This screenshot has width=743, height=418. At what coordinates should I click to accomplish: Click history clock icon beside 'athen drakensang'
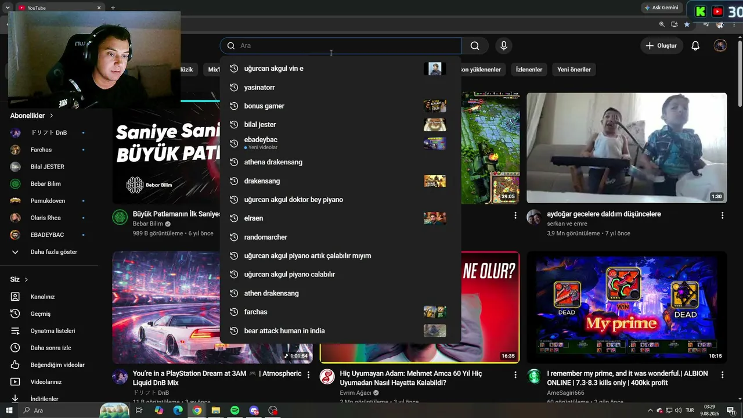point(235,293)
